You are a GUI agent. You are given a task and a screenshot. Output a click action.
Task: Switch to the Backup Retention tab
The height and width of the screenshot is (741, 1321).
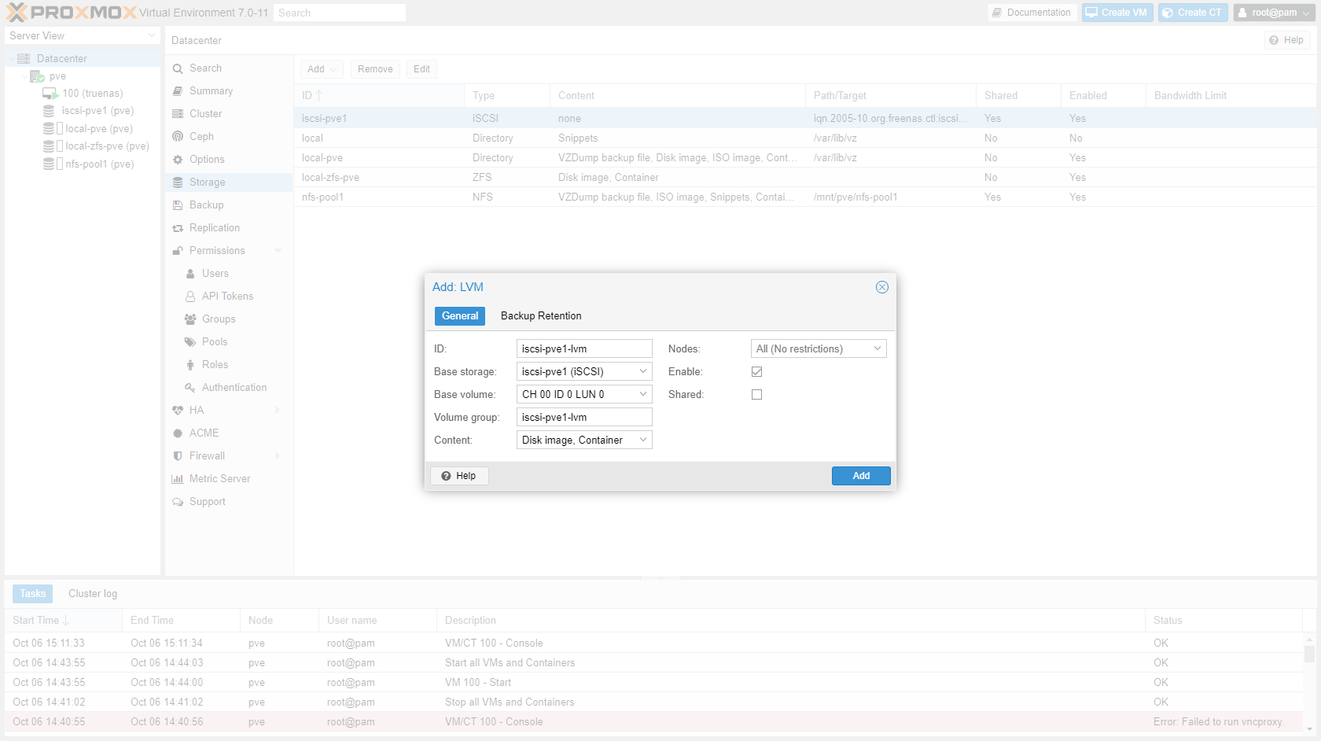pos(541,316)
